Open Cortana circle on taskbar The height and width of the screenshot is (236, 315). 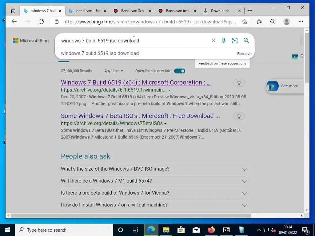(121, 230)
